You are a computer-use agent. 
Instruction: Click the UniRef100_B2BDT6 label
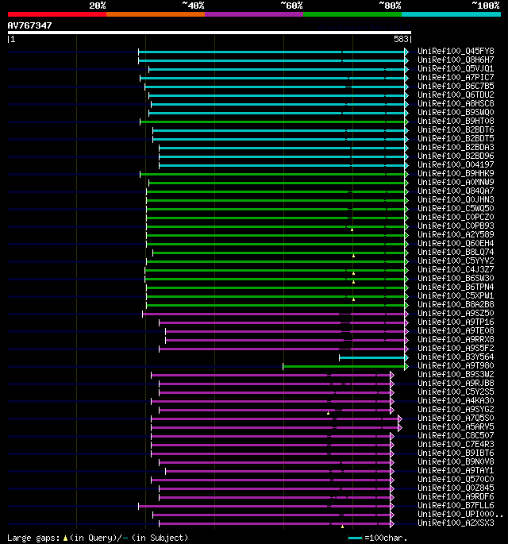tap(456, 129)
